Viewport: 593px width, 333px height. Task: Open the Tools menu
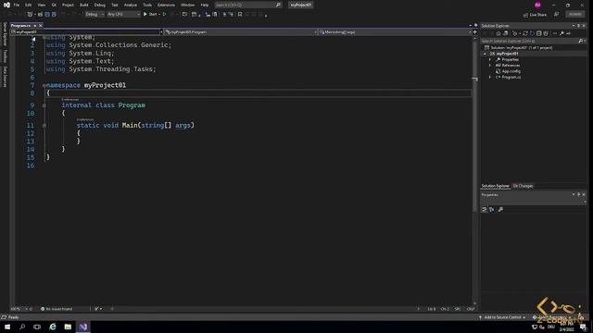147,5
